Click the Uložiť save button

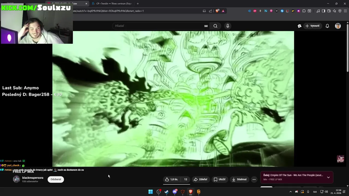tap(219, 179)
